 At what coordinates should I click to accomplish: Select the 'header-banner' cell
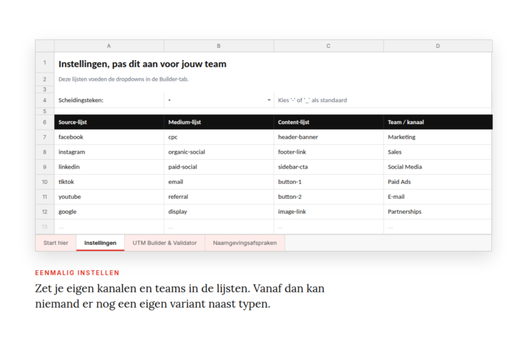(x=329, y=137)
